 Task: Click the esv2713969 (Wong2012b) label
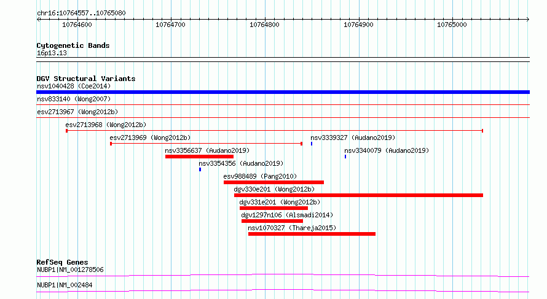coord(150,138)
